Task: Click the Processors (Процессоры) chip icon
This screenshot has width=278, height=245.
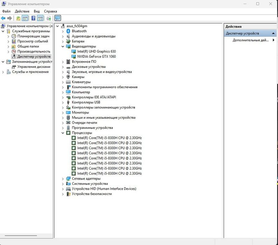Action: [68, 133]
